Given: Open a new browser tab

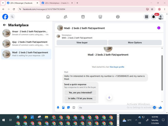Looking at the screenshot, I should 77,3.
